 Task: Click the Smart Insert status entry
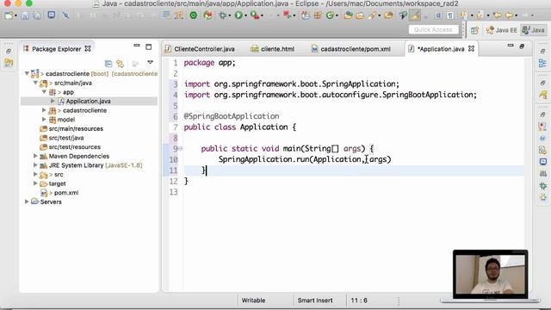tap(315, 301)
